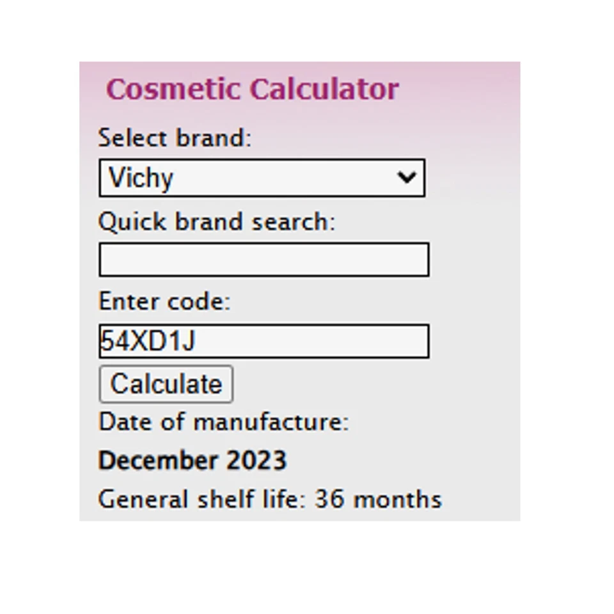
Task: Click the "Enter code:" label
Action: click(x=164, y=301)
